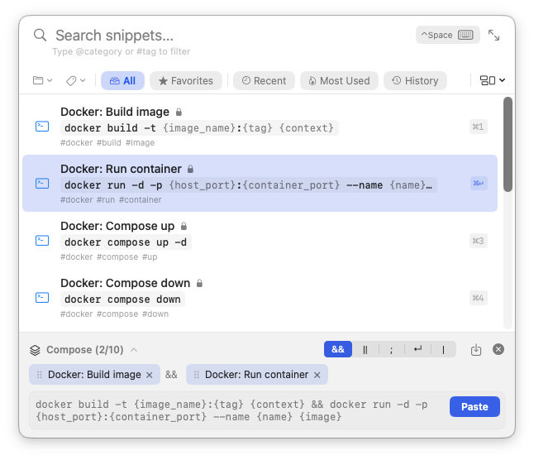Click lock icon next to Docker: Build image
Screen dimensions: 534x460
179,112
